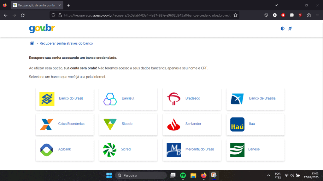Bookmark this page with star
Image resolution: width=323 pixels, height=181 pixels.
point(235,15)
